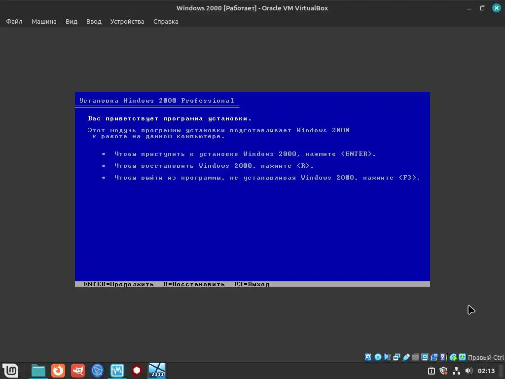This screenshot has height=379, width=505.
Task: Open the virtual display indicator icon
Action: coord(425,357)
